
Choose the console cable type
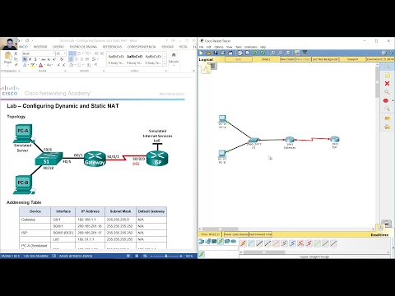(251, 243)
